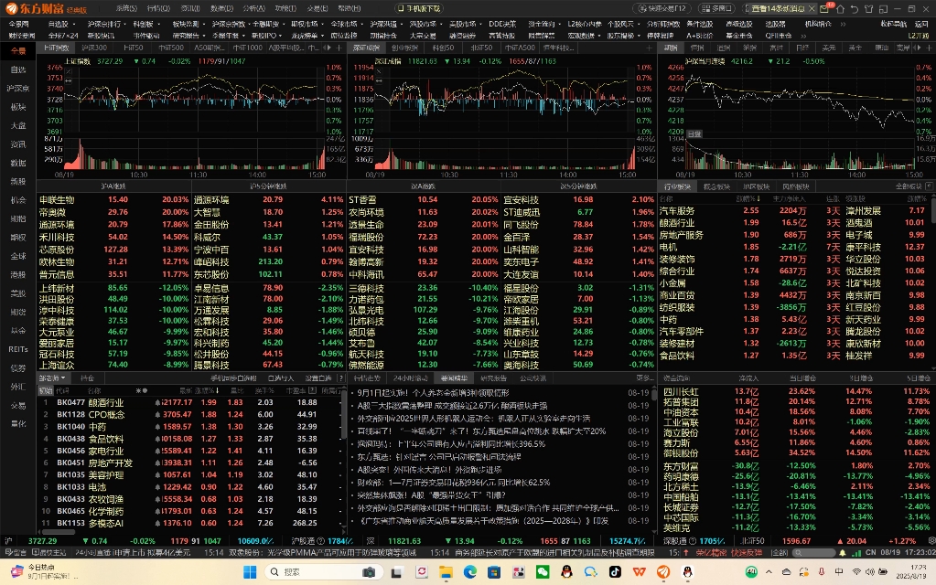Switch to 概念板块 tab in sector panel

[x=716, y=186]
